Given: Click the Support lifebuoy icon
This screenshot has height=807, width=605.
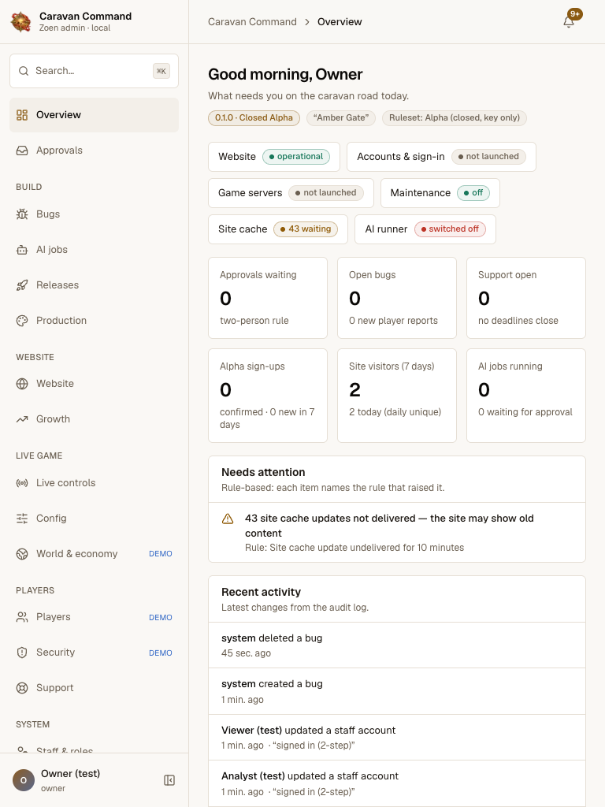Looking at the screenshot, I should 22,688.
